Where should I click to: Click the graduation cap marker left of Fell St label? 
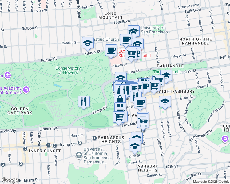pos(121,76)
